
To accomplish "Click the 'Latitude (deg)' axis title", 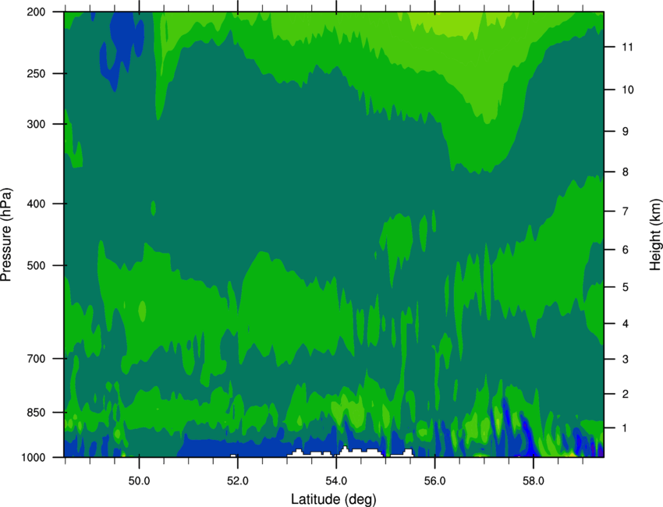I will pos(333,499).
